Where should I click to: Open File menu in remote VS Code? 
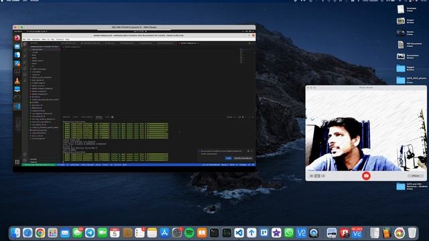tap(24, 39)
